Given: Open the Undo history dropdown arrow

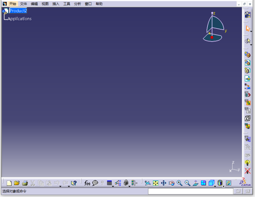Looking at the screenshot, I should pos(60,186).
